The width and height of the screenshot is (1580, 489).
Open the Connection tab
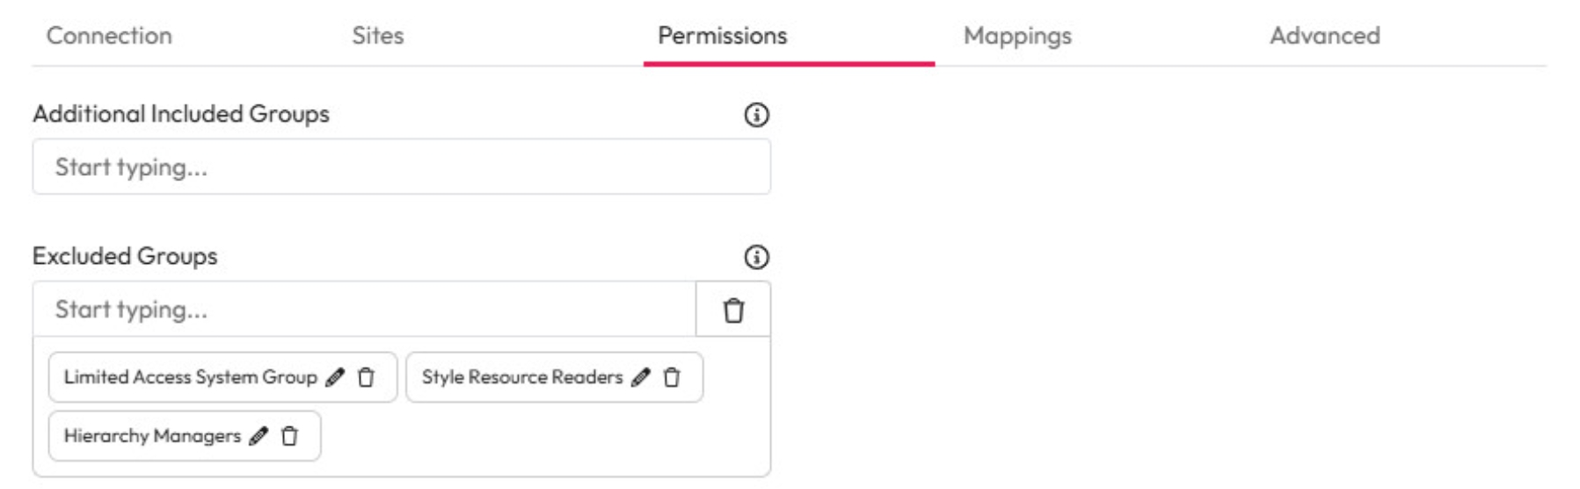point(109,36)
